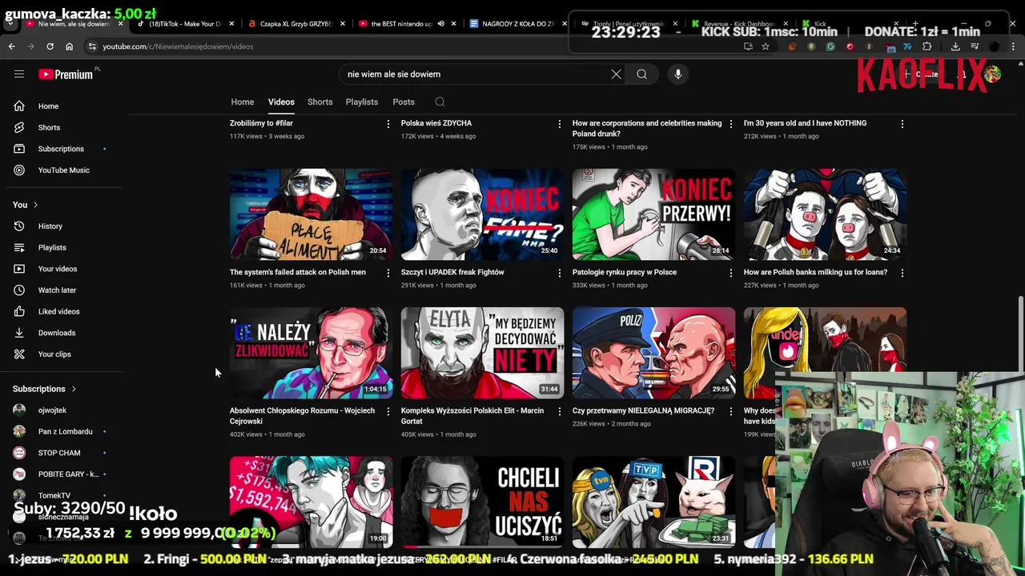The height and width of the screenshot is (576, 1025).
Task: Click the Home icon in sidebar
Action: coord(19,106)
